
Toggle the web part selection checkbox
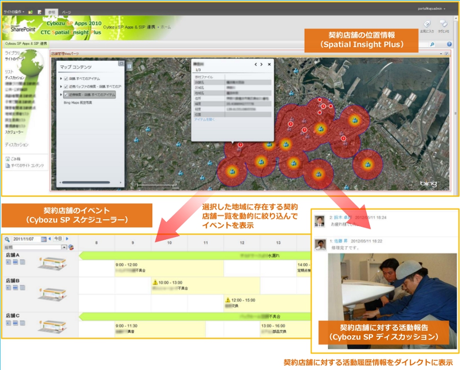[447, 54]
